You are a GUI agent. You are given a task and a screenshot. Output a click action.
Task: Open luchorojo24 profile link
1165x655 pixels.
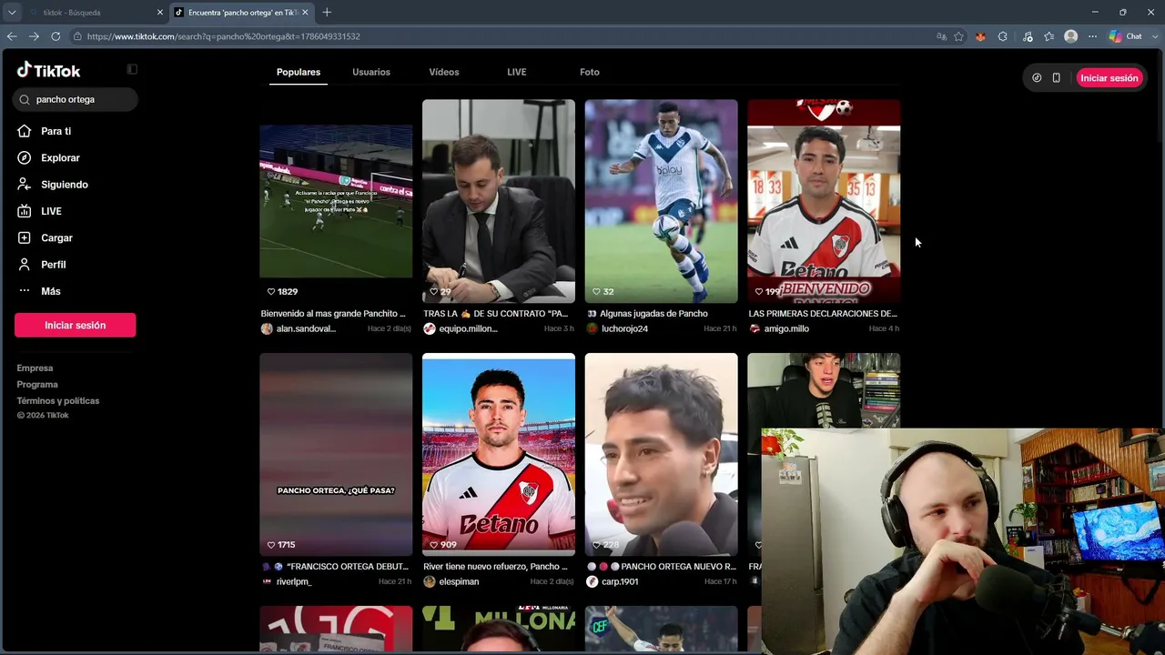pyautogui.click(x=624, y=328)
